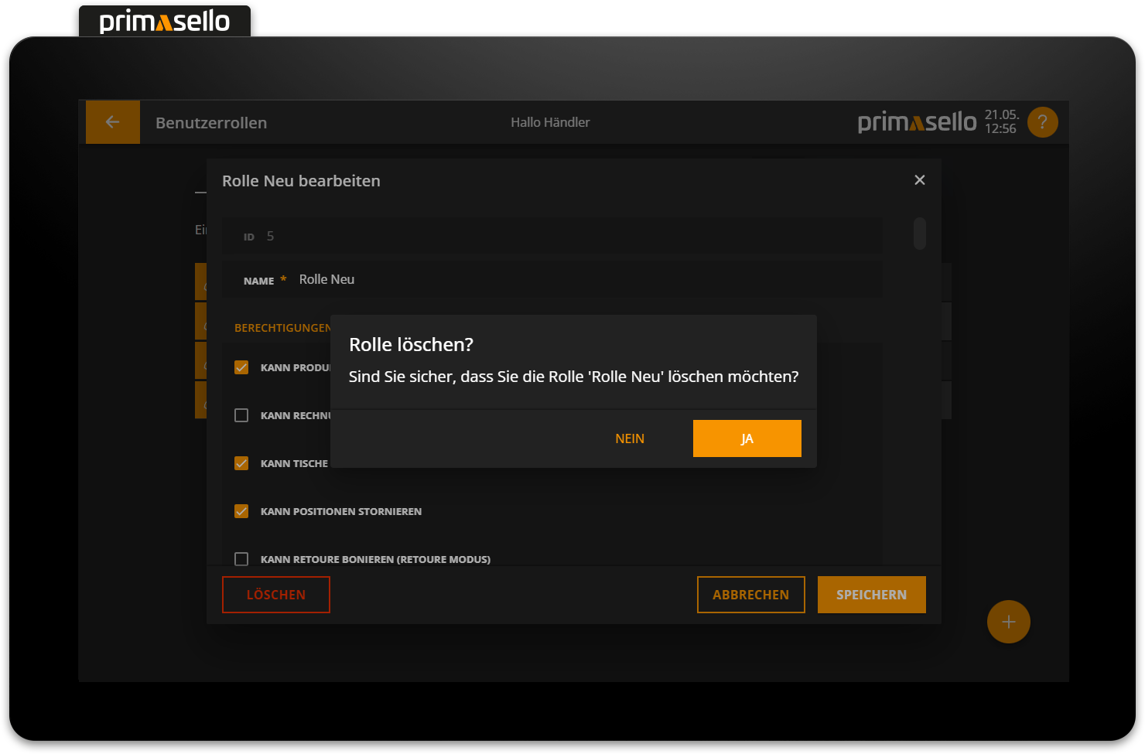
Task: Close the 'Rolle Neu bearbeiten' dialog with X
Action: pos(919,180)
